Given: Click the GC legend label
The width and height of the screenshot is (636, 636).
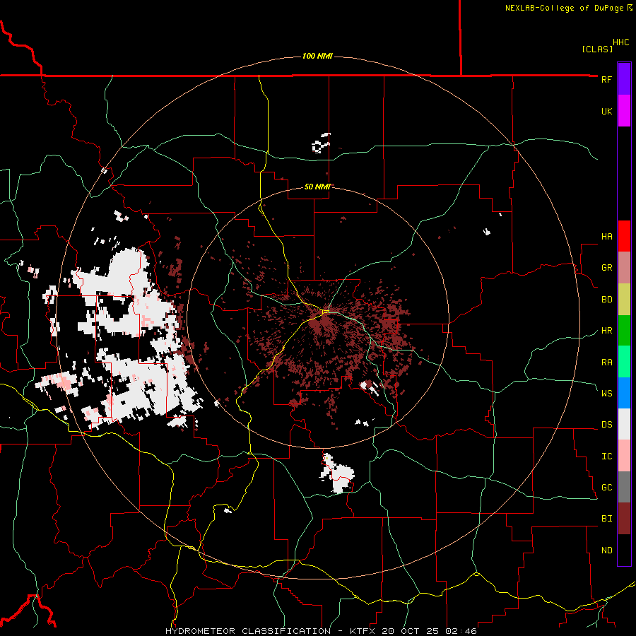Looking at the screenshot, I should click(x=606, y=487).
